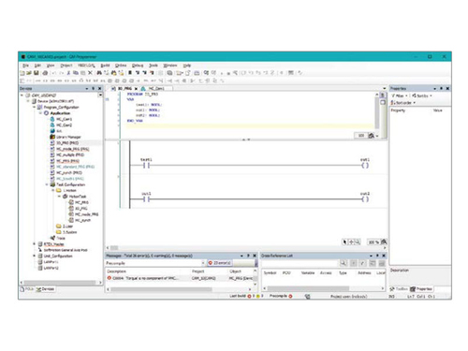Click the C0004 error message row
This screenshot has height=351, width=468.
pos(181,278)
